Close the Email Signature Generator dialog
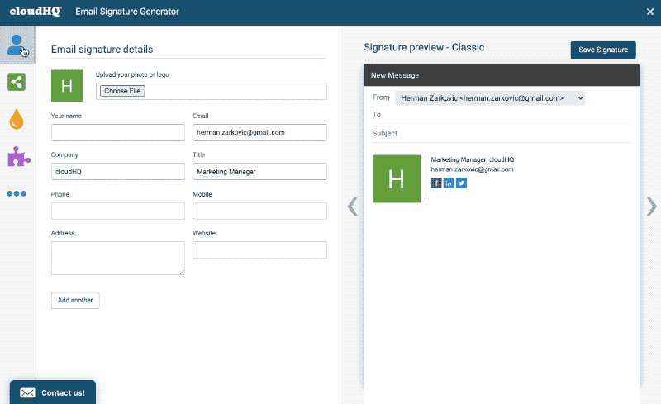 point(649,12)
